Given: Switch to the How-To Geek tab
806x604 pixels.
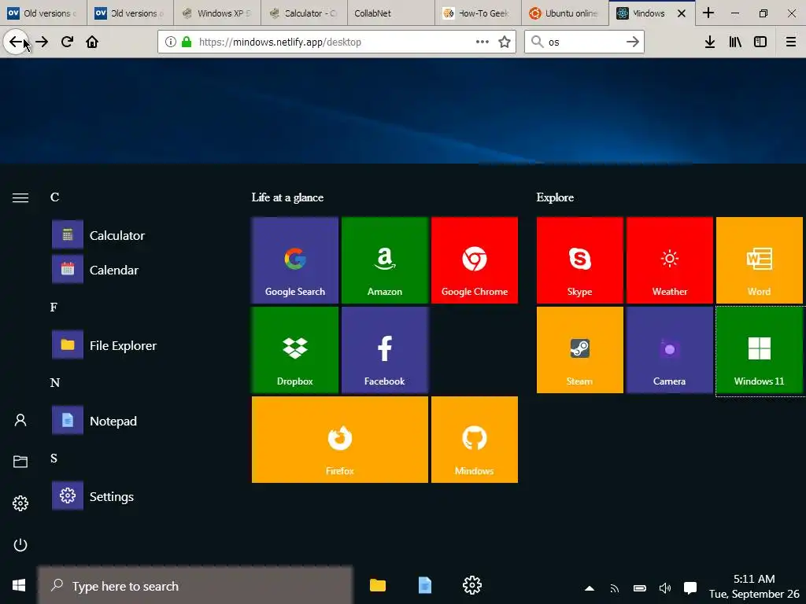Looking at the screenshot, I should (x=478, y=13).
